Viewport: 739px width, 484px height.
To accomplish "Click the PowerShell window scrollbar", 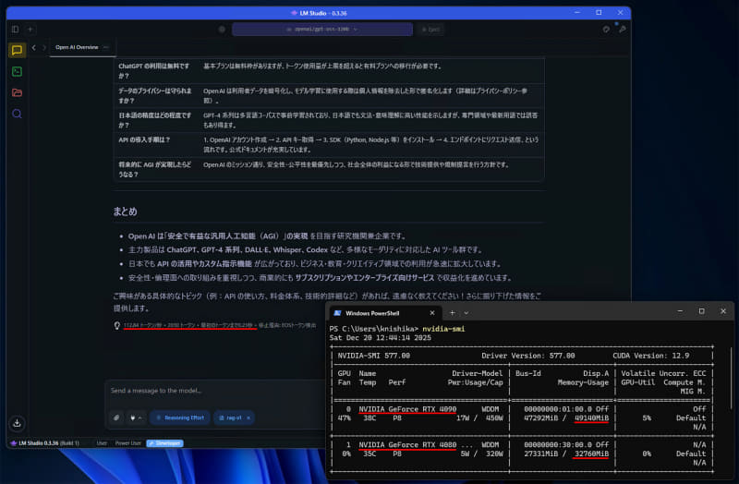I will point(731,377).
